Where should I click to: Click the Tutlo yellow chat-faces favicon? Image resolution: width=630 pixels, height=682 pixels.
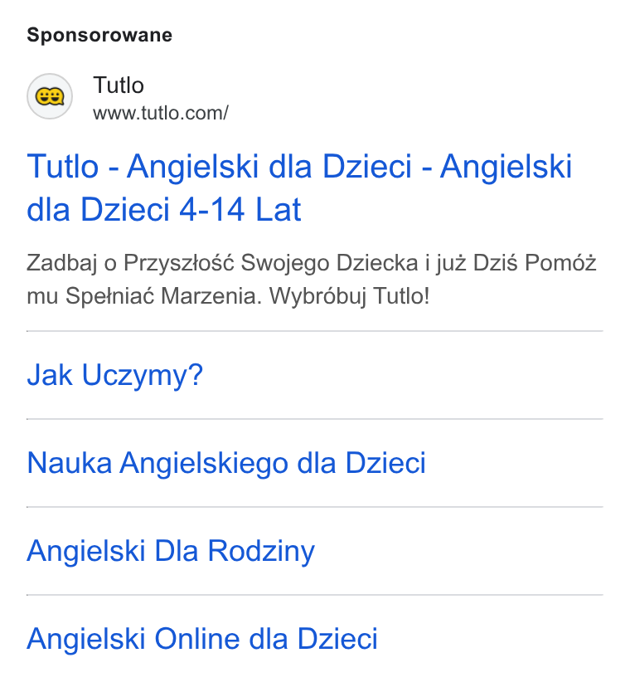point(50,96)
